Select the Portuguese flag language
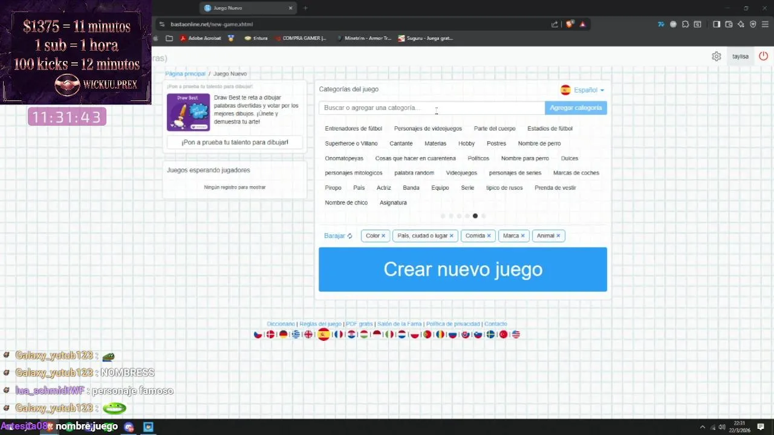Image resolution: width=774 pixels, height=435 pixels. pyautogui.click(x=427, y=335)
